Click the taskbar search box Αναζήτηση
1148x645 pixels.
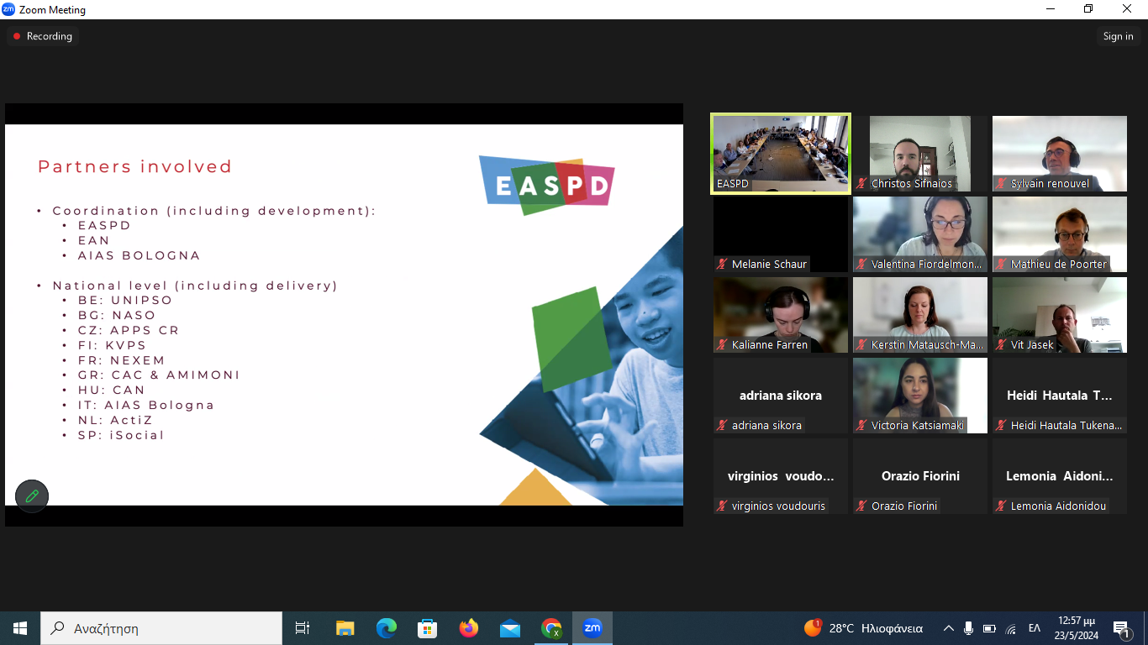[161, 628]
